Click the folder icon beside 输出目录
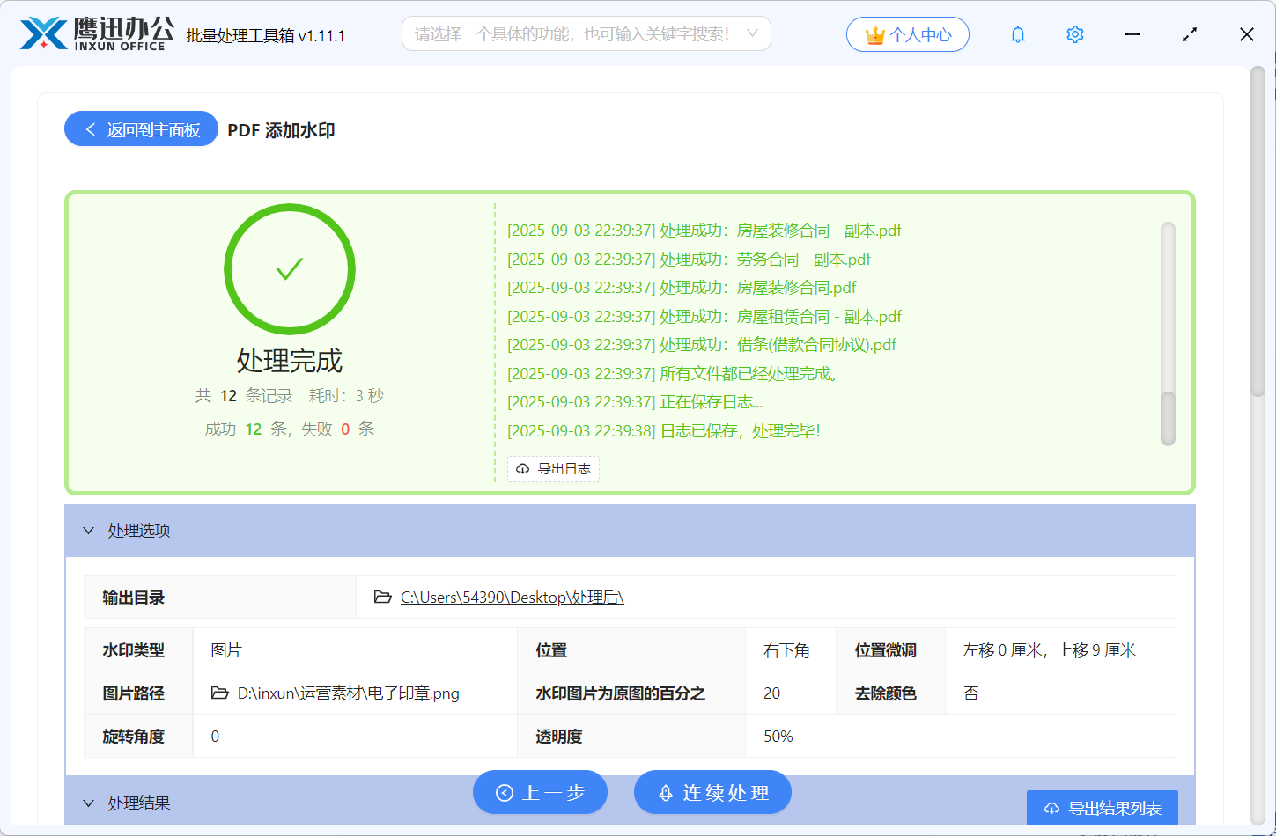This screenshot has height=836, width=1276. pos(381,597)
